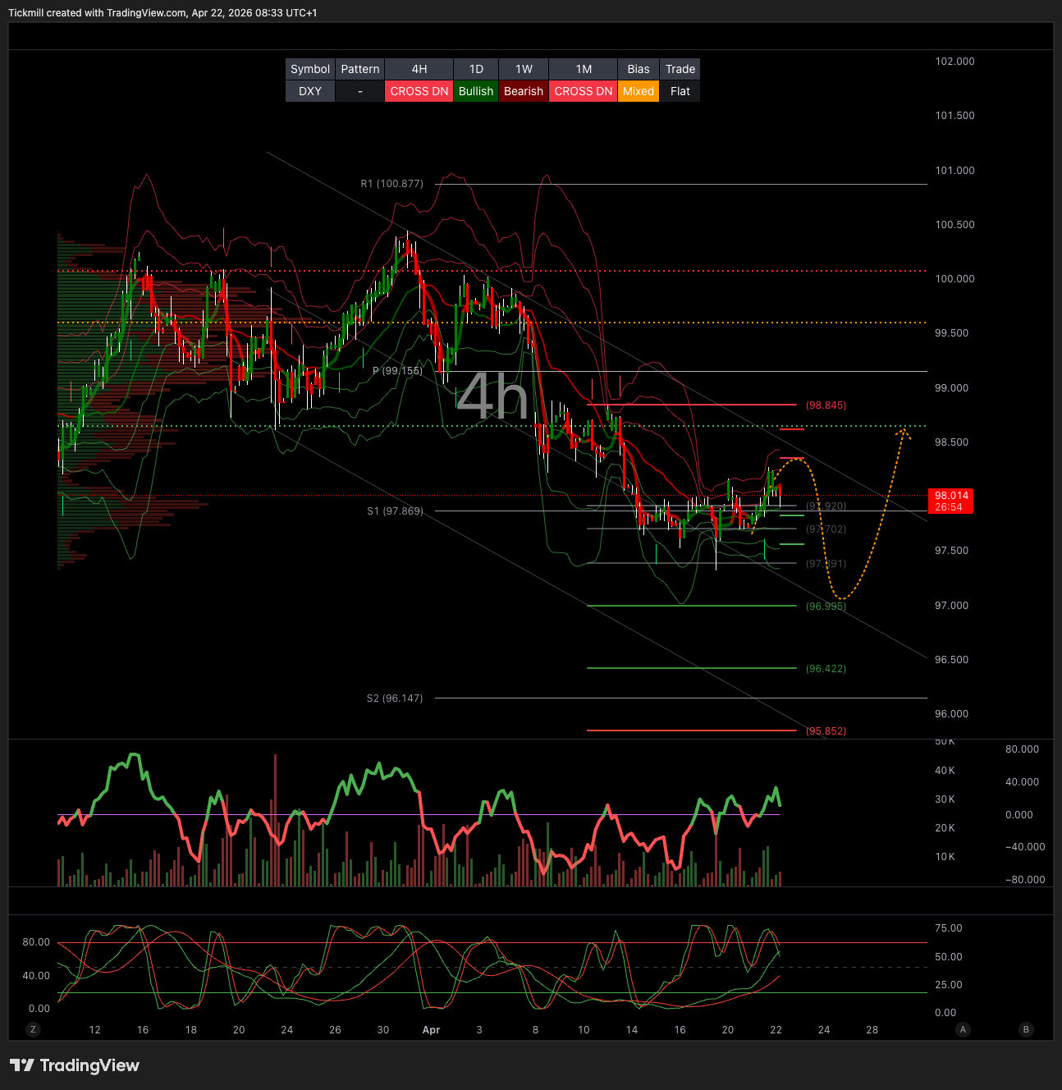Viewport: 1062px width, 1090px height.
Task: Click the B icon in bottom right corner
Action: tap(1025, 1029)
